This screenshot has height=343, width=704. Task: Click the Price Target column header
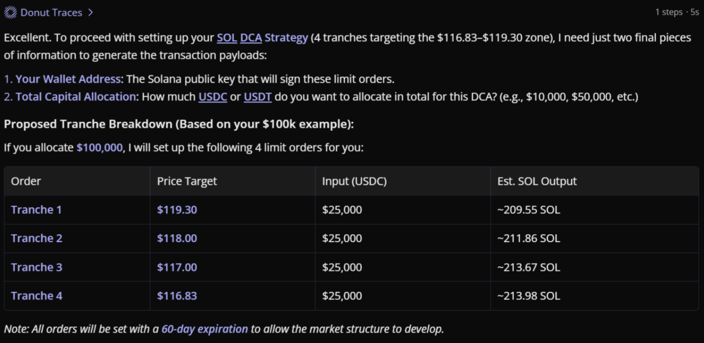point(187,181)
